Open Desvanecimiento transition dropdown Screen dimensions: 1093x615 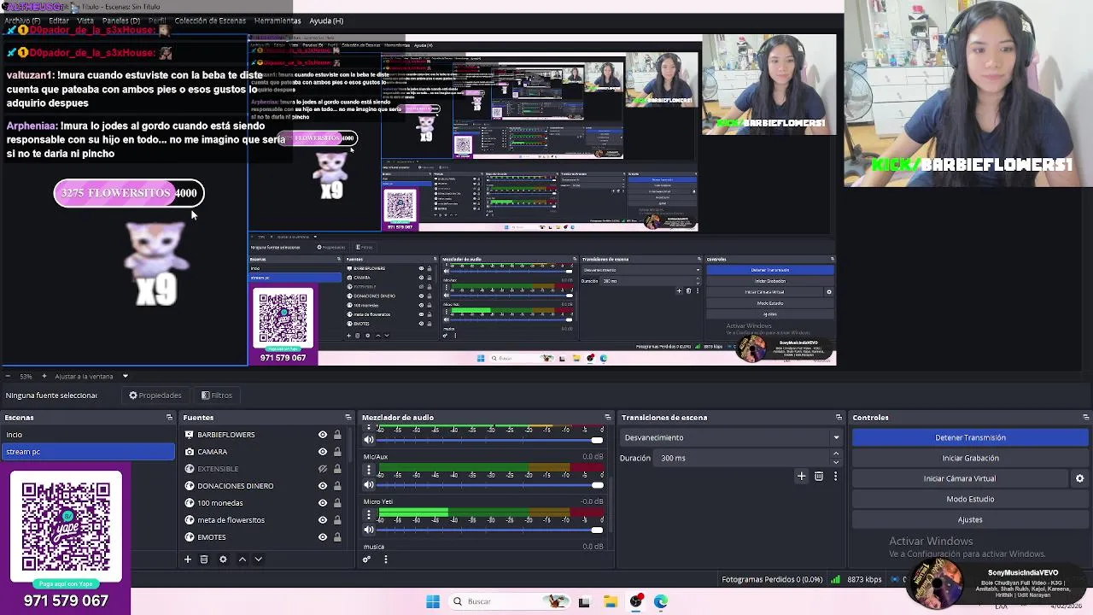(x=731, y=437)
